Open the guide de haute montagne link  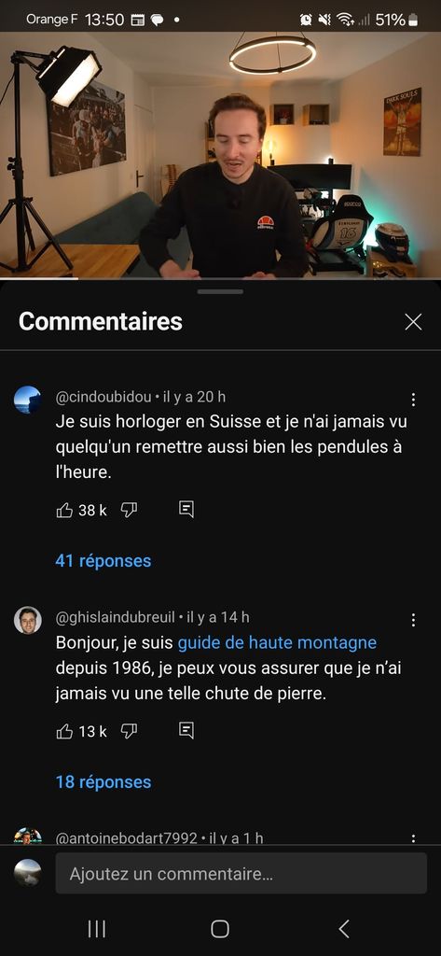tap(277, 642)
